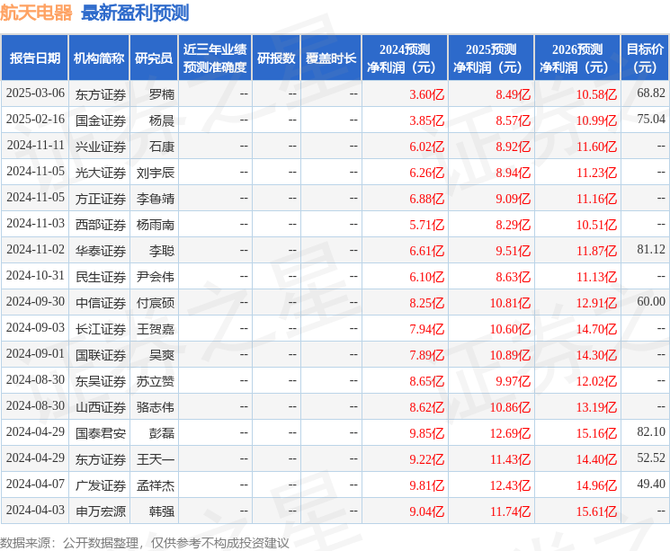Click 2024 forecast value 6.02亿
This screenshot has width=670, height=551.
(427, 147)
